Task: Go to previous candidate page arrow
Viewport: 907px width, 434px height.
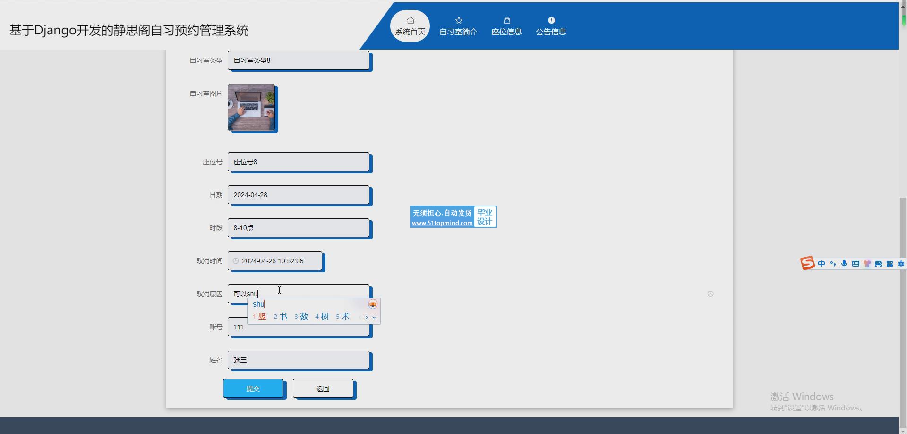Action: (x=360, y=317)
